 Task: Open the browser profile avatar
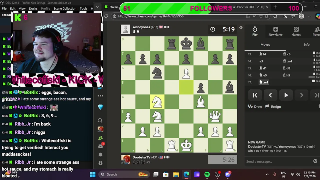point(301,16)
